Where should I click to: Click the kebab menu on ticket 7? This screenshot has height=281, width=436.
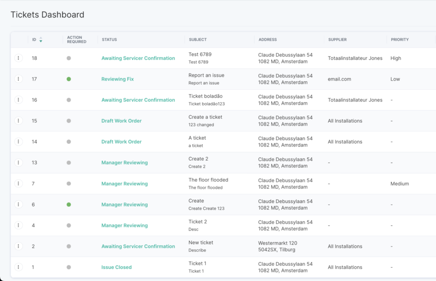pos(18,183)
